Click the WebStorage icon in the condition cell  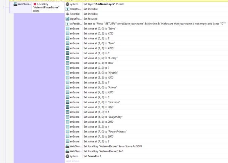(16, 4)
